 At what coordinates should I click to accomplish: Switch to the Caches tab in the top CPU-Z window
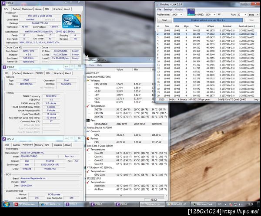pos(17,9)
